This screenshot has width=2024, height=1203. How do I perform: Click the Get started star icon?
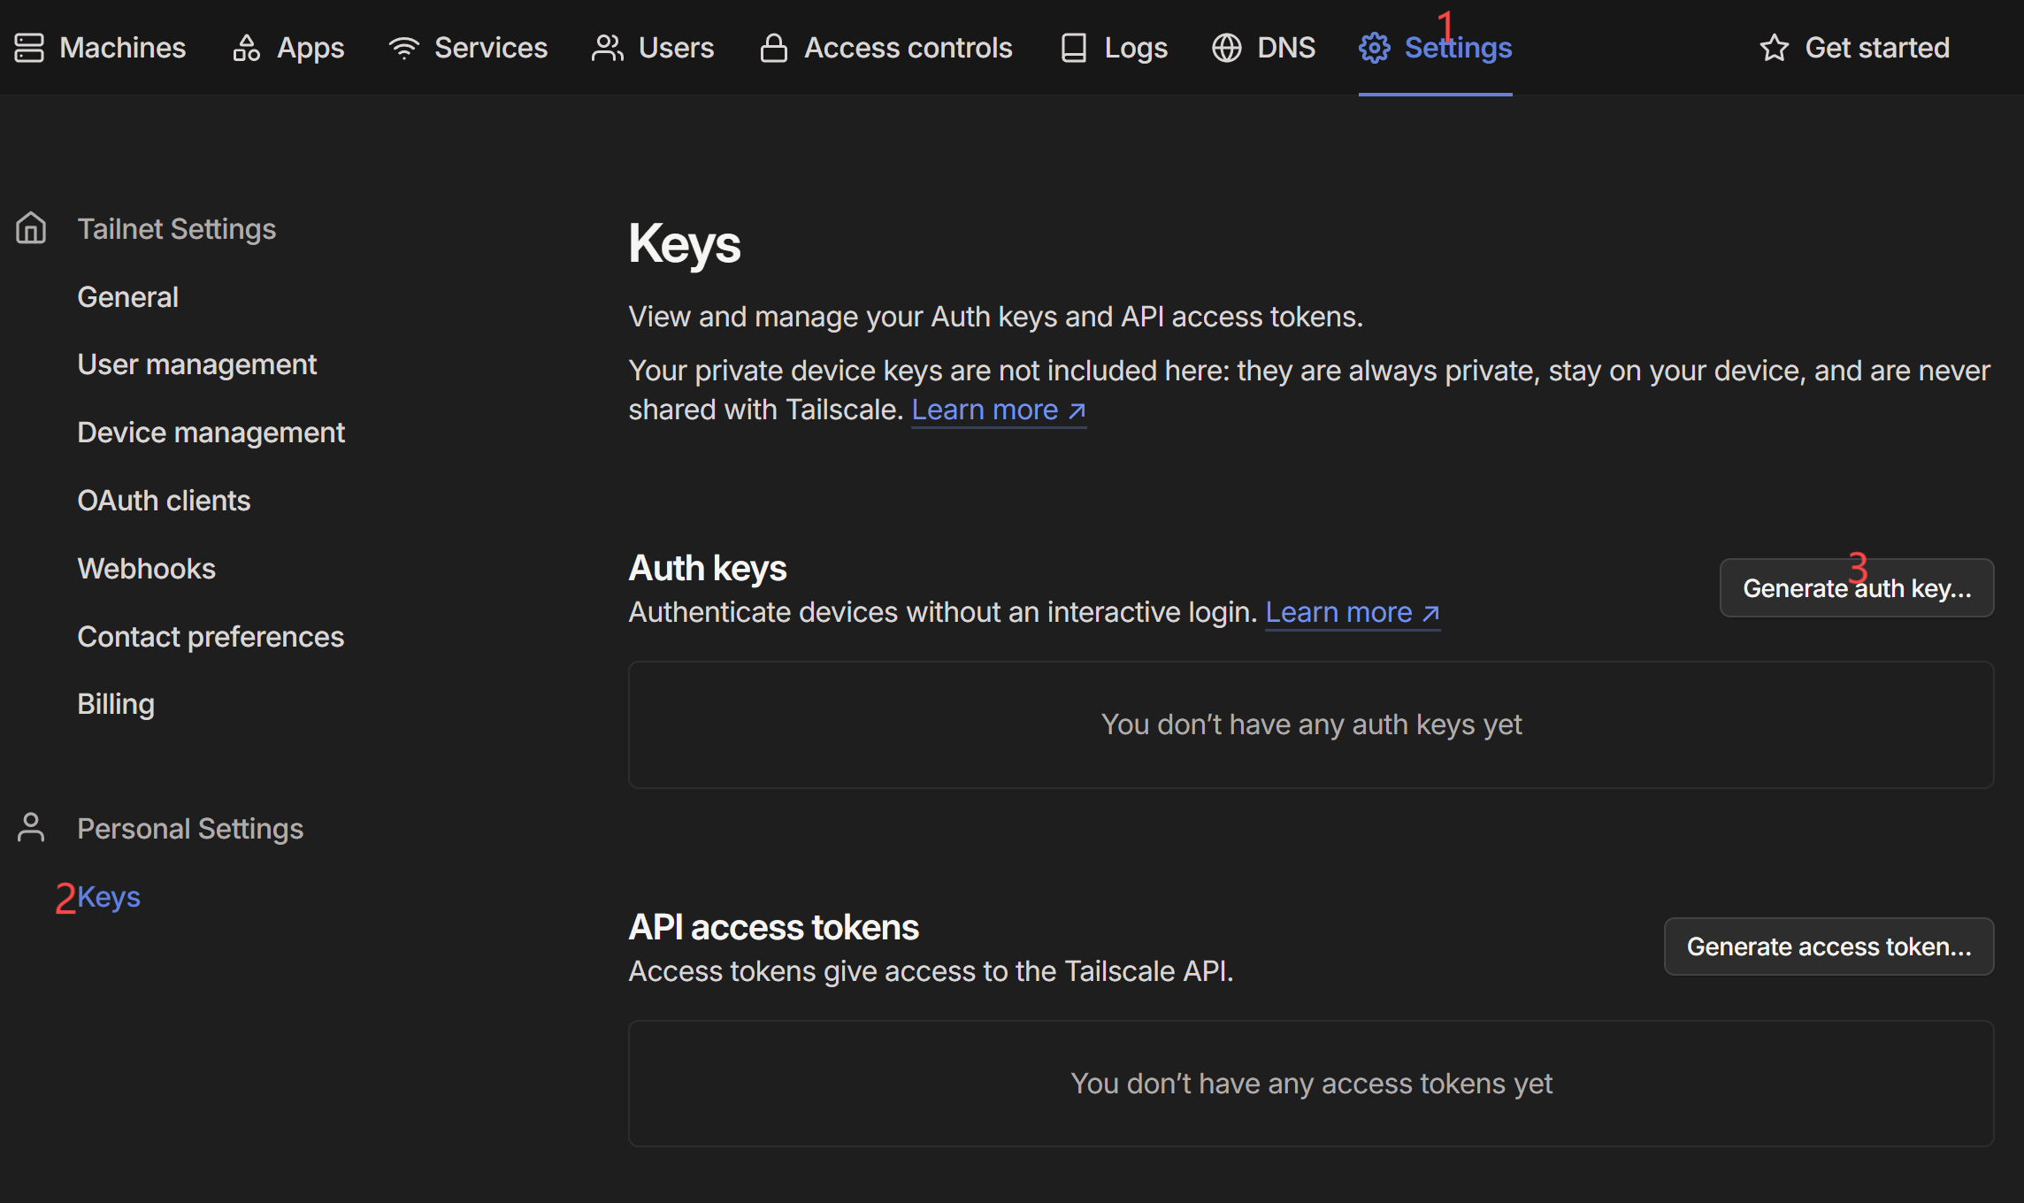click(1775, 48)
